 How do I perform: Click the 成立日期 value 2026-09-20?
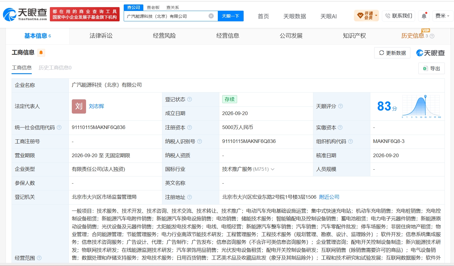point(235,114)
